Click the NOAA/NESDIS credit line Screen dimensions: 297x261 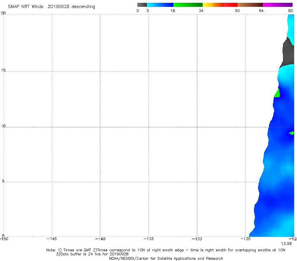[166, 259]
